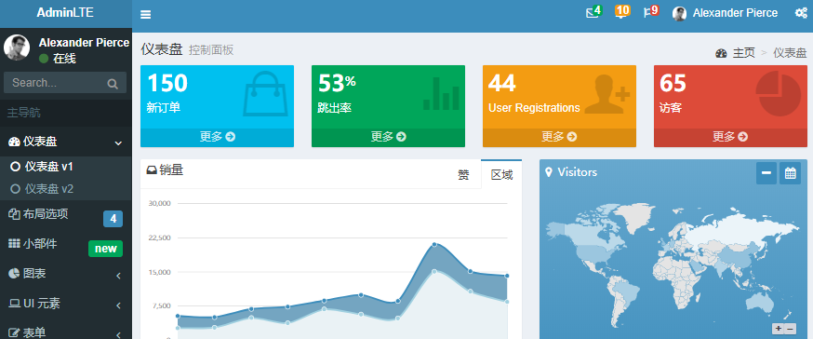Screen dimensions: 813x339
Task: Click 更多 link on User Registrations card
Action: coord(559,137)
